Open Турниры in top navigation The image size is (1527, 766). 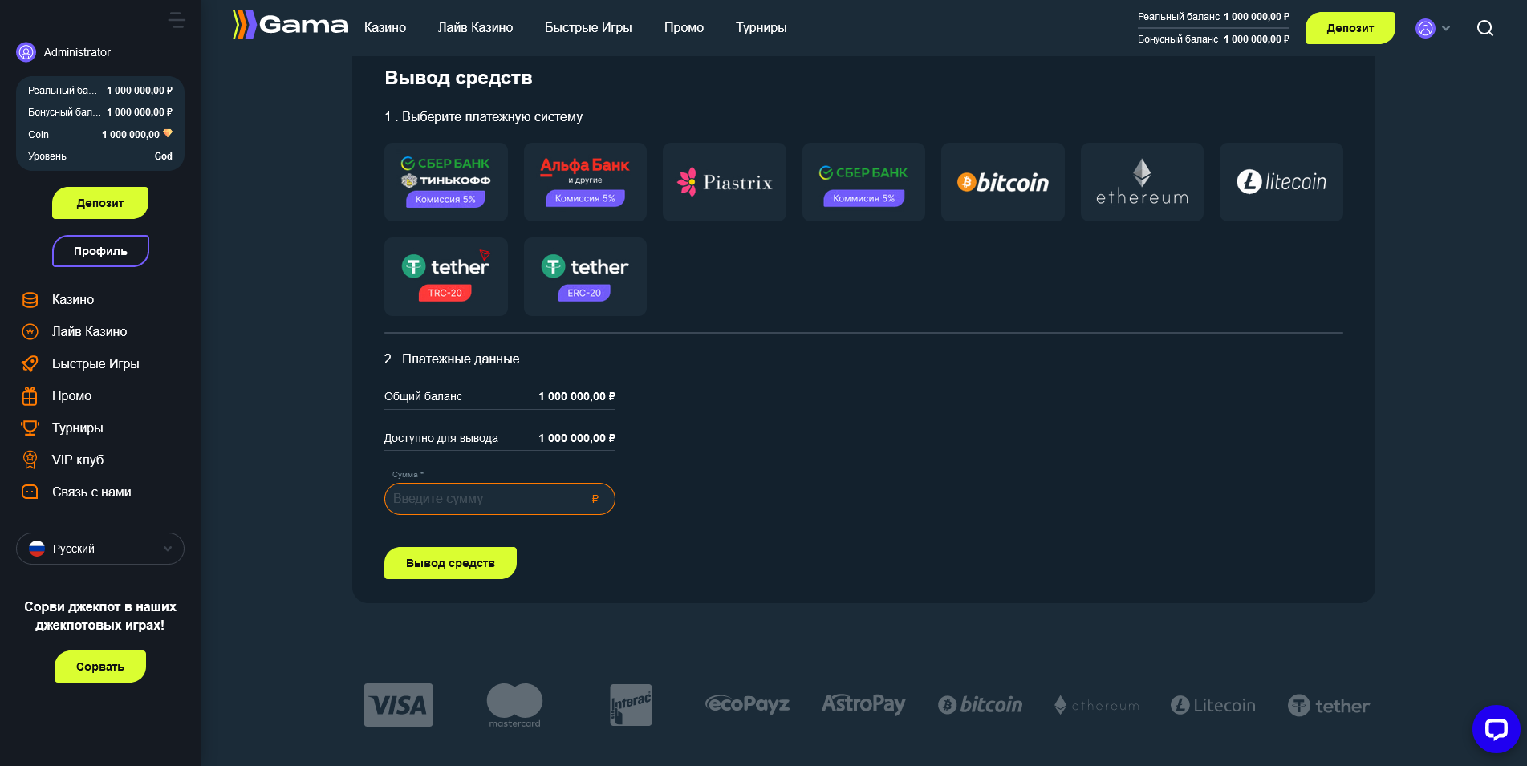(x=761, y=28)
